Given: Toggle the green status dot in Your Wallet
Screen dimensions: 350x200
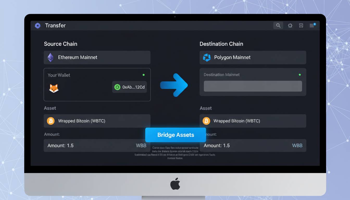Looking at the screenshot, I should 143,75.
